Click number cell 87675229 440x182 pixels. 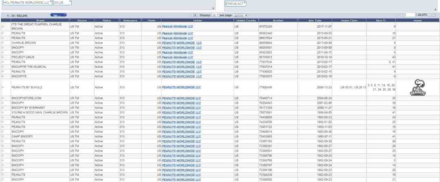click(x=266, y=26)
